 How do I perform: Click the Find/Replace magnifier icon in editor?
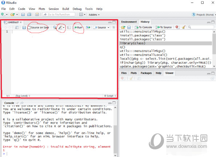pos(55,27)
